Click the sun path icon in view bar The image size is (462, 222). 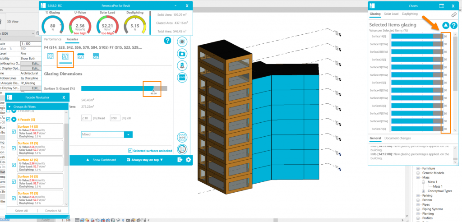88,220
